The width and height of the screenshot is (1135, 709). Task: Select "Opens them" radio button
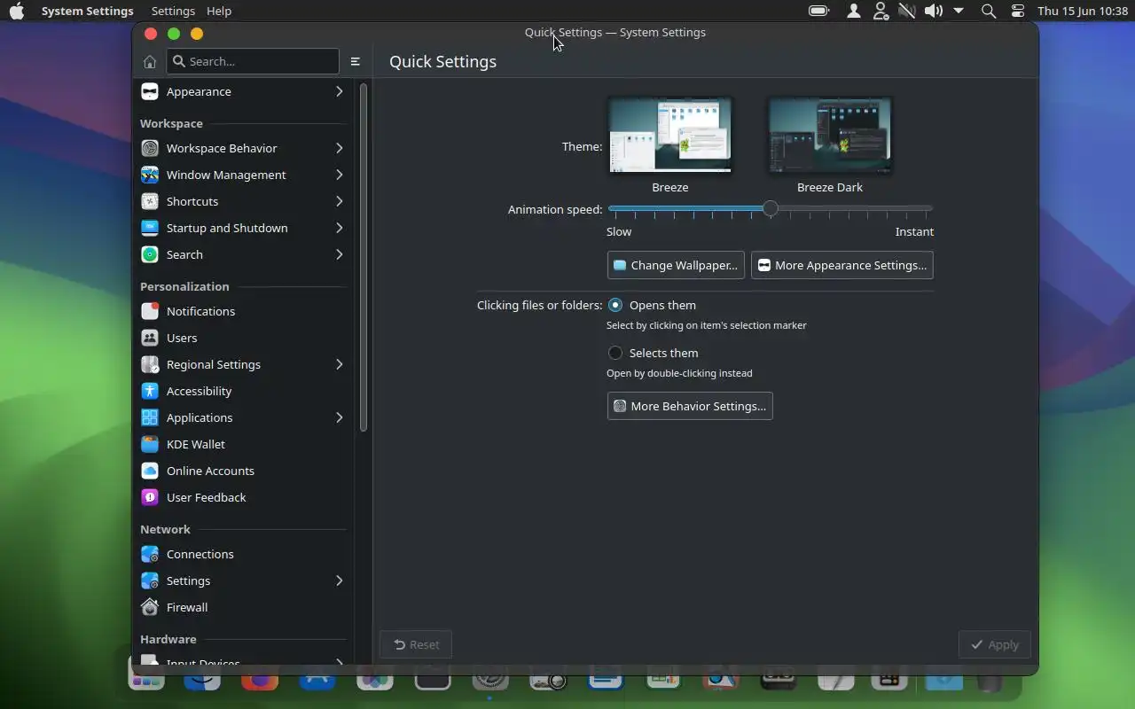615,305
